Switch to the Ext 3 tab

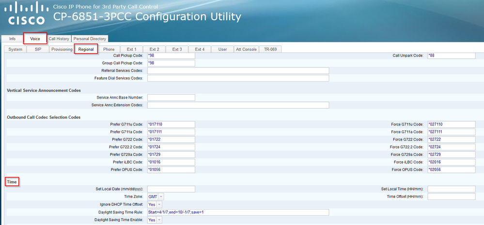point(177,49)
